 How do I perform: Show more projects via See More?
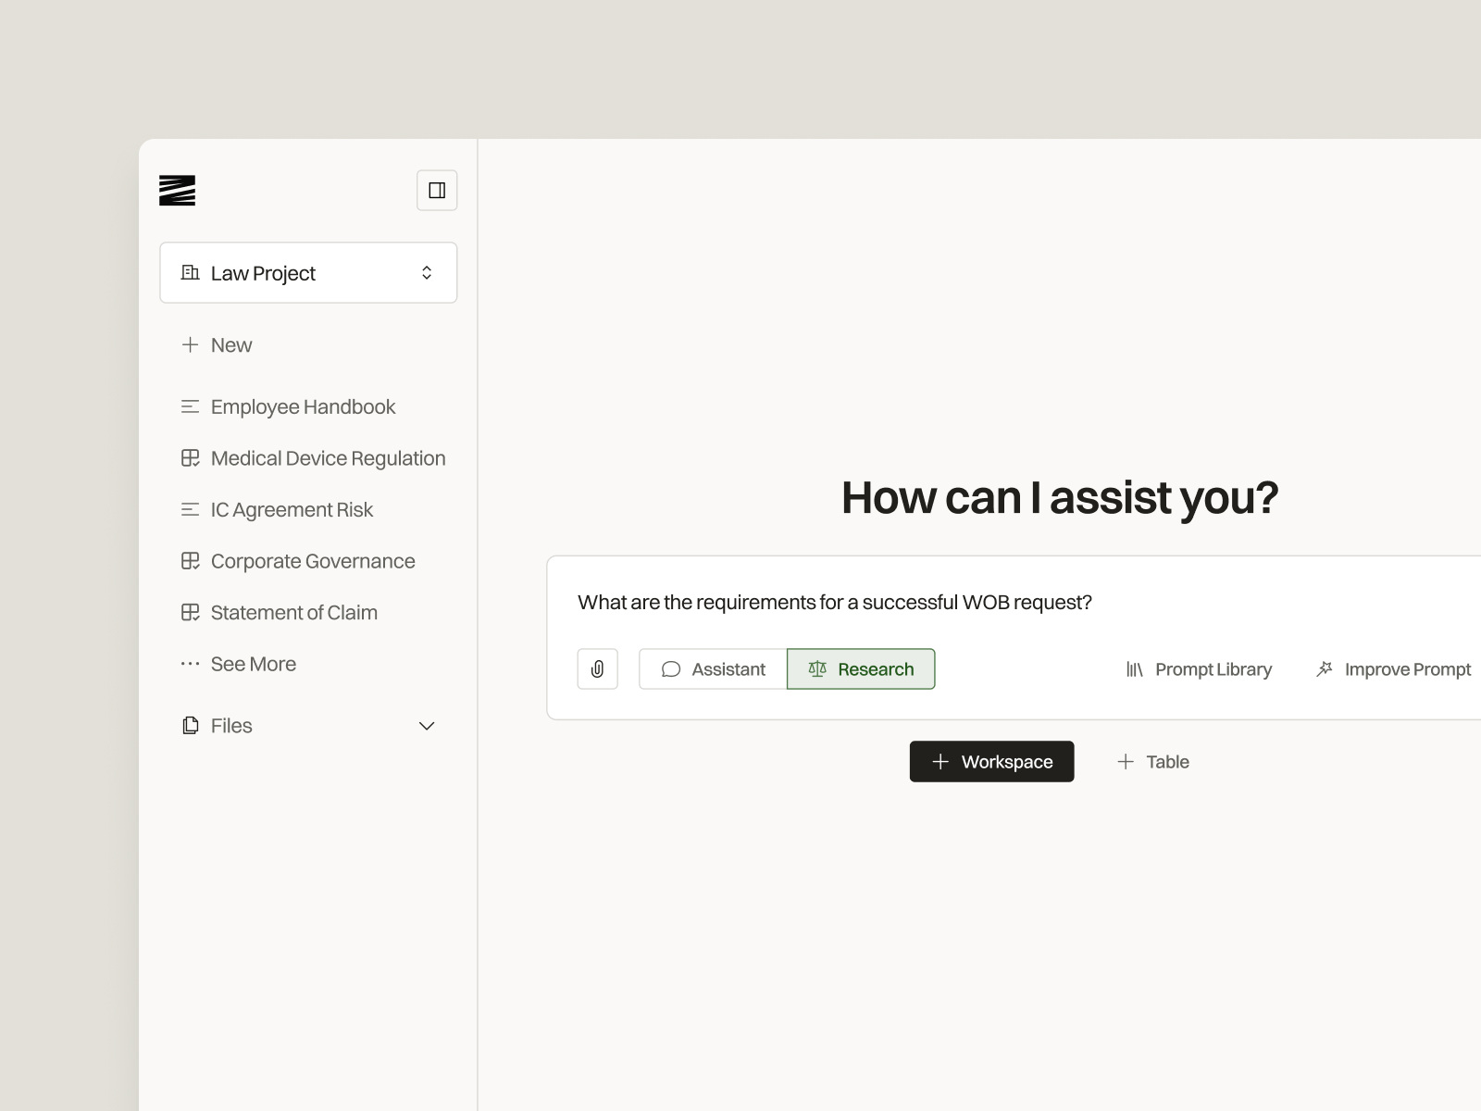point(239,664)
